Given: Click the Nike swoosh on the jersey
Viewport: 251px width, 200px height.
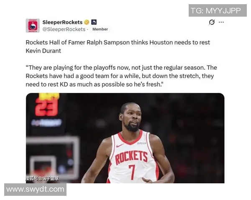Looking at the screenshot, I should coord(120,145).
